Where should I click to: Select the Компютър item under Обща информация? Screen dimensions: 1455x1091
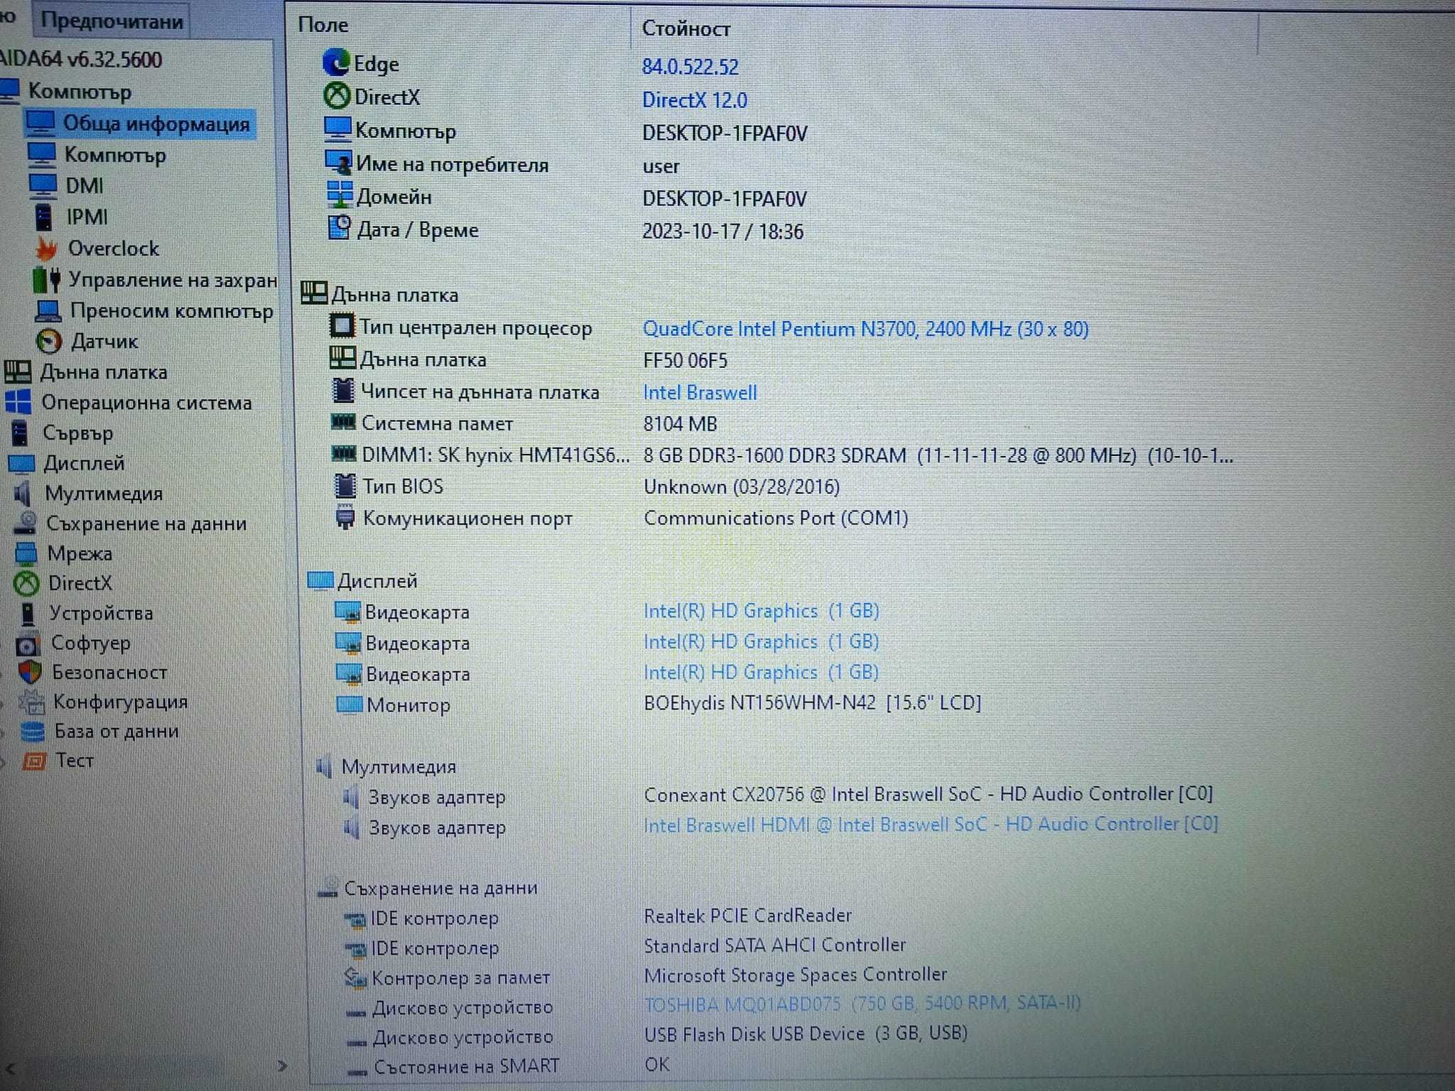[x=115, y=154]
